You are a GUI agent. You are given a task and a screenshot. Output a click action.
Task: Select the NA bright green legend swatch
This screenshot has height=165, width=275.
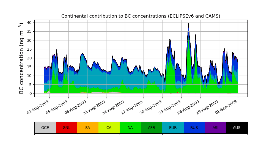[x=130, y=128]
